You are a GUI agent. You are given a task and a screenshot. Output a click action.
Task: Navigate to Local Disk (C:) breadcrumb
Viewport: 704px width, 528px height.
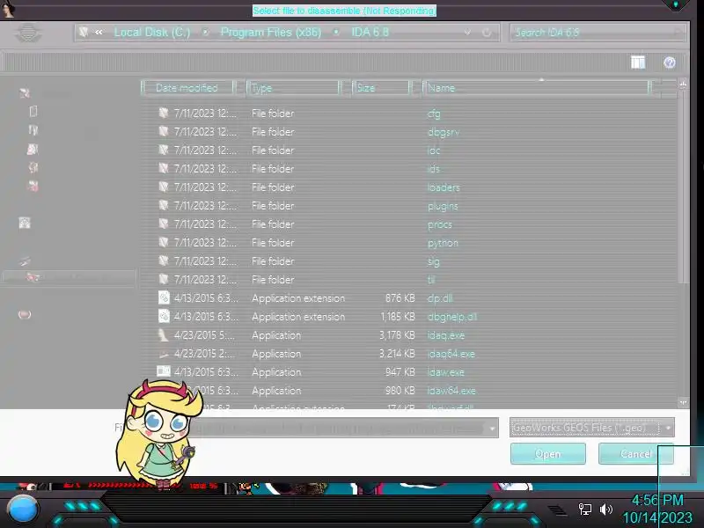click(x=151, y=33)
